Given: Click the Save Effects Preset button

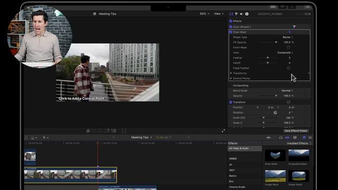Looking at the screenshot, I should [296, 131].
